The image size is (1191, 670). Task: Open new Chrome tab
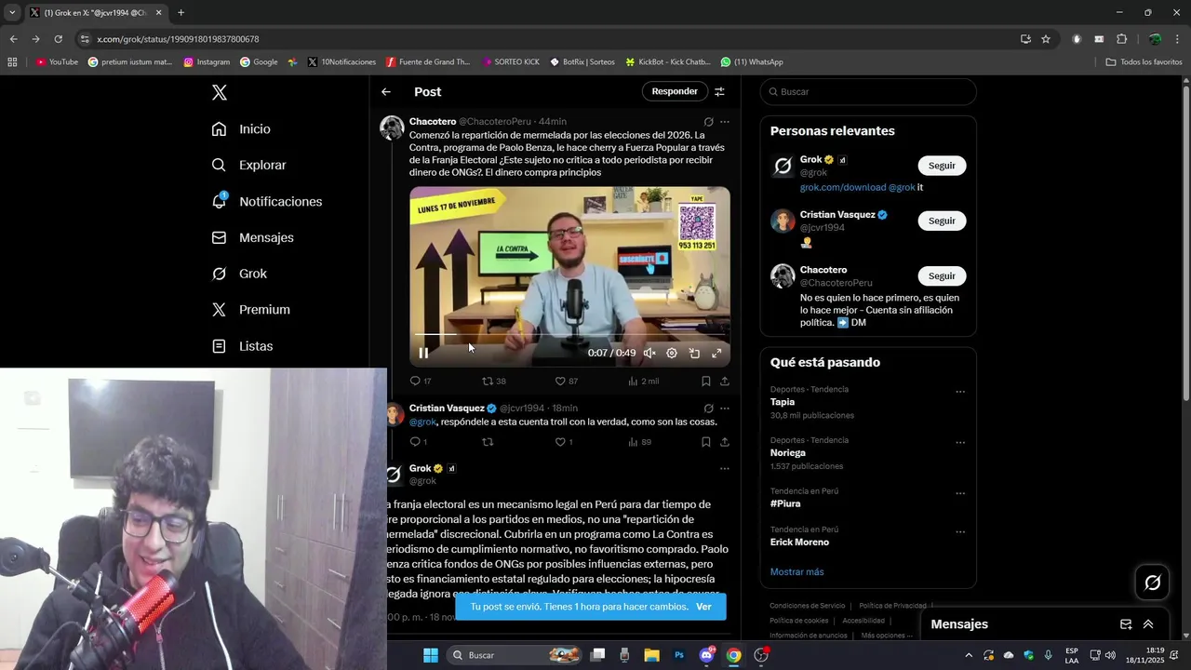click(181, 13)
